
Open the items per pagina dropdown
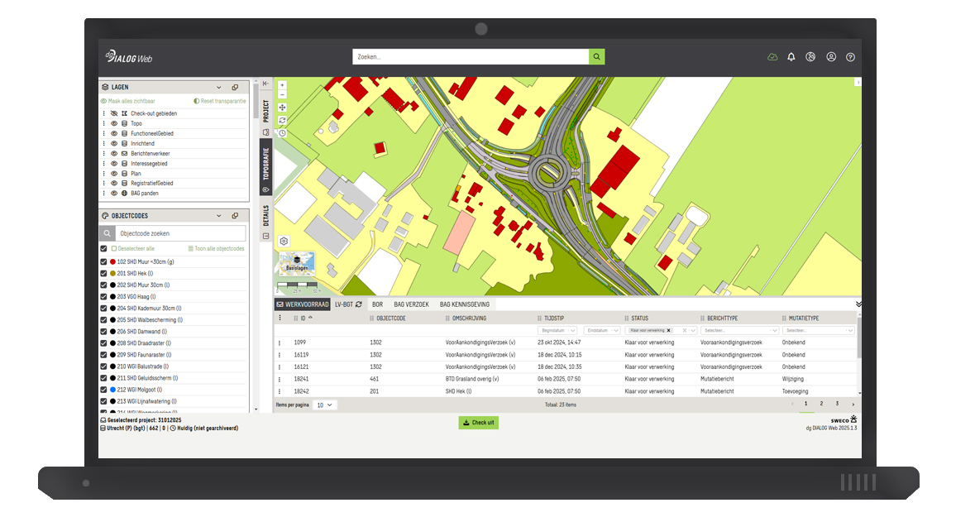tap(325, 405)
